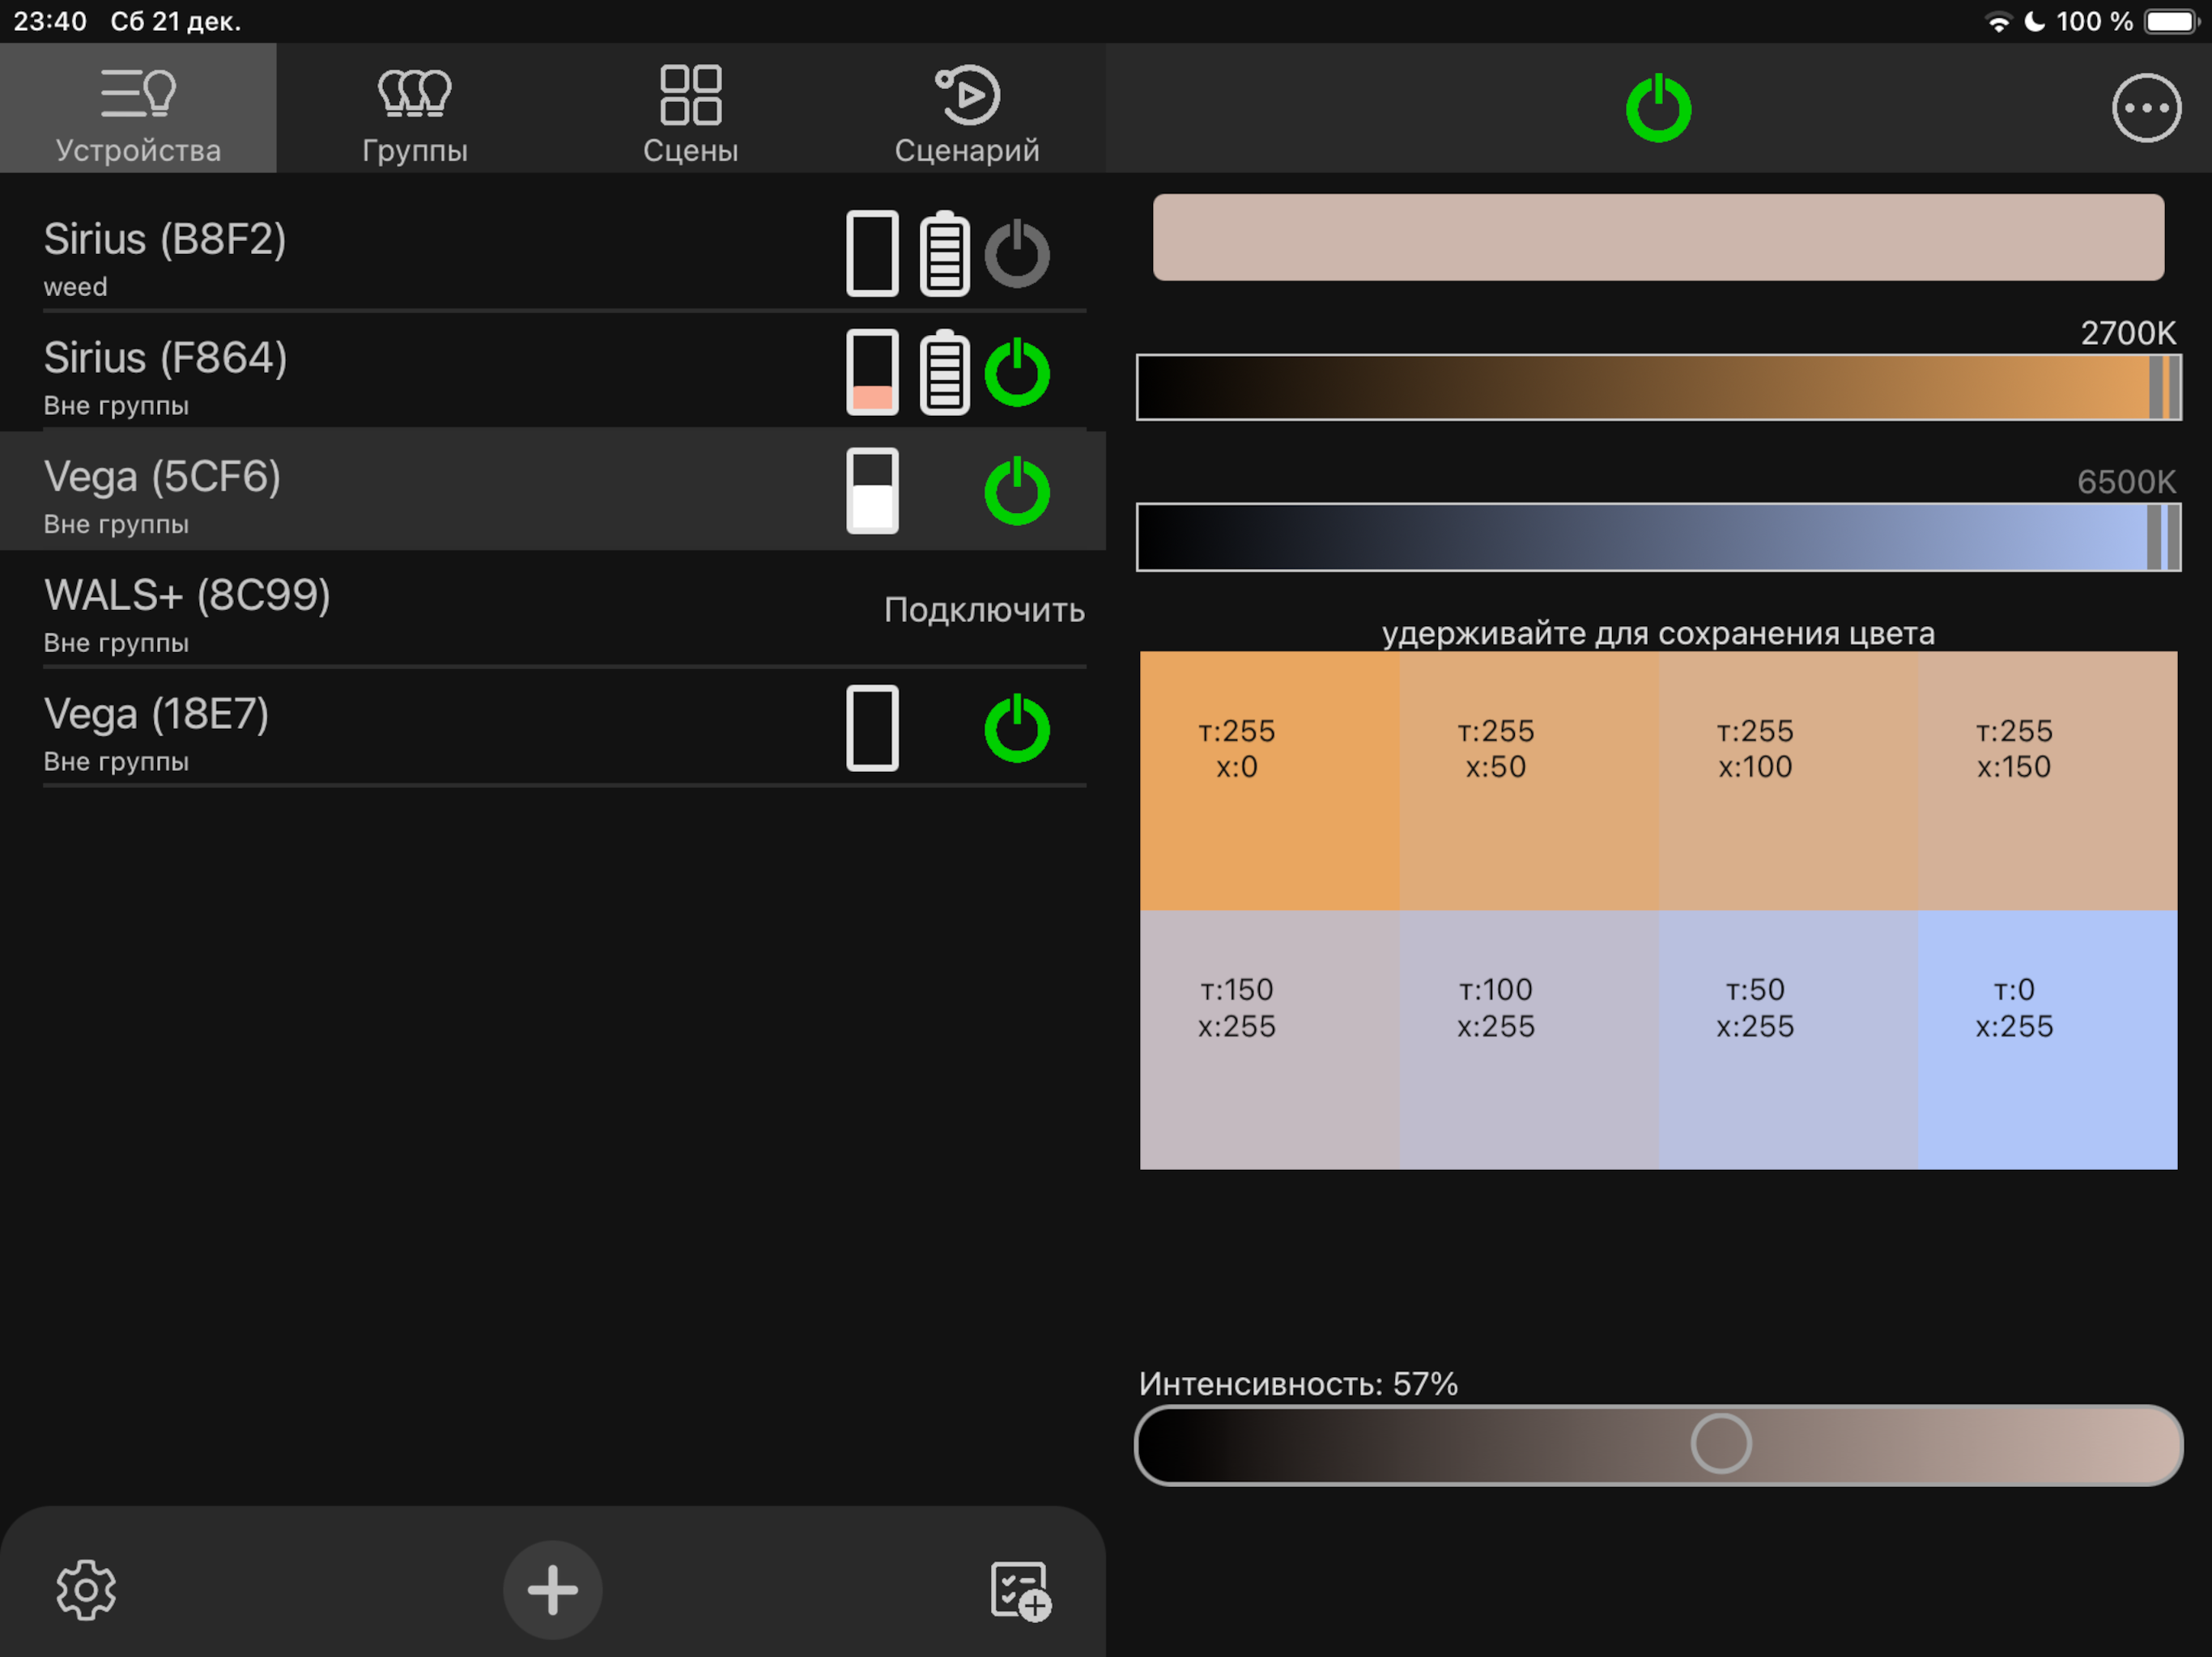The width and height of the screenshot is (2212, 1657).
Task: Tap Подключить for WALS+ (8C99)
Action: pyautogui.click(x=984, y=609)
